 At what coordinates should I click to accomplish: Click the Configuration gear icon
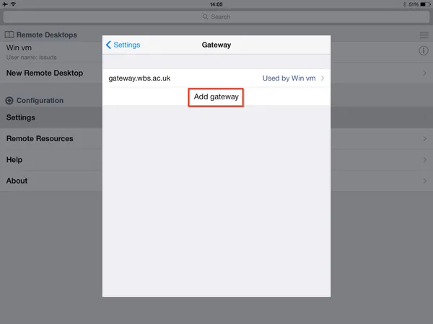point(9,101)
